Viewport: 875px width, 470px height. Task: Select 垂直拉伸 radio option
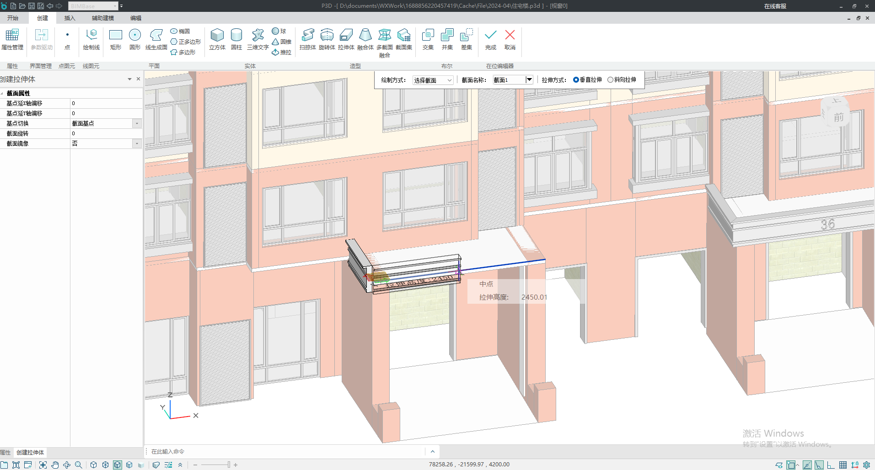576,80
